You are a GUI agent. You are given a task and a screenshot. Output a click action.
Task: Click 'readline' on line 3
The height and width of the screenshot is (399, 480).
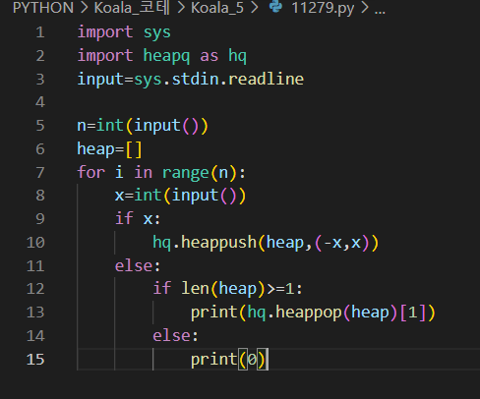pyautogui.click(x=266, y=79)
